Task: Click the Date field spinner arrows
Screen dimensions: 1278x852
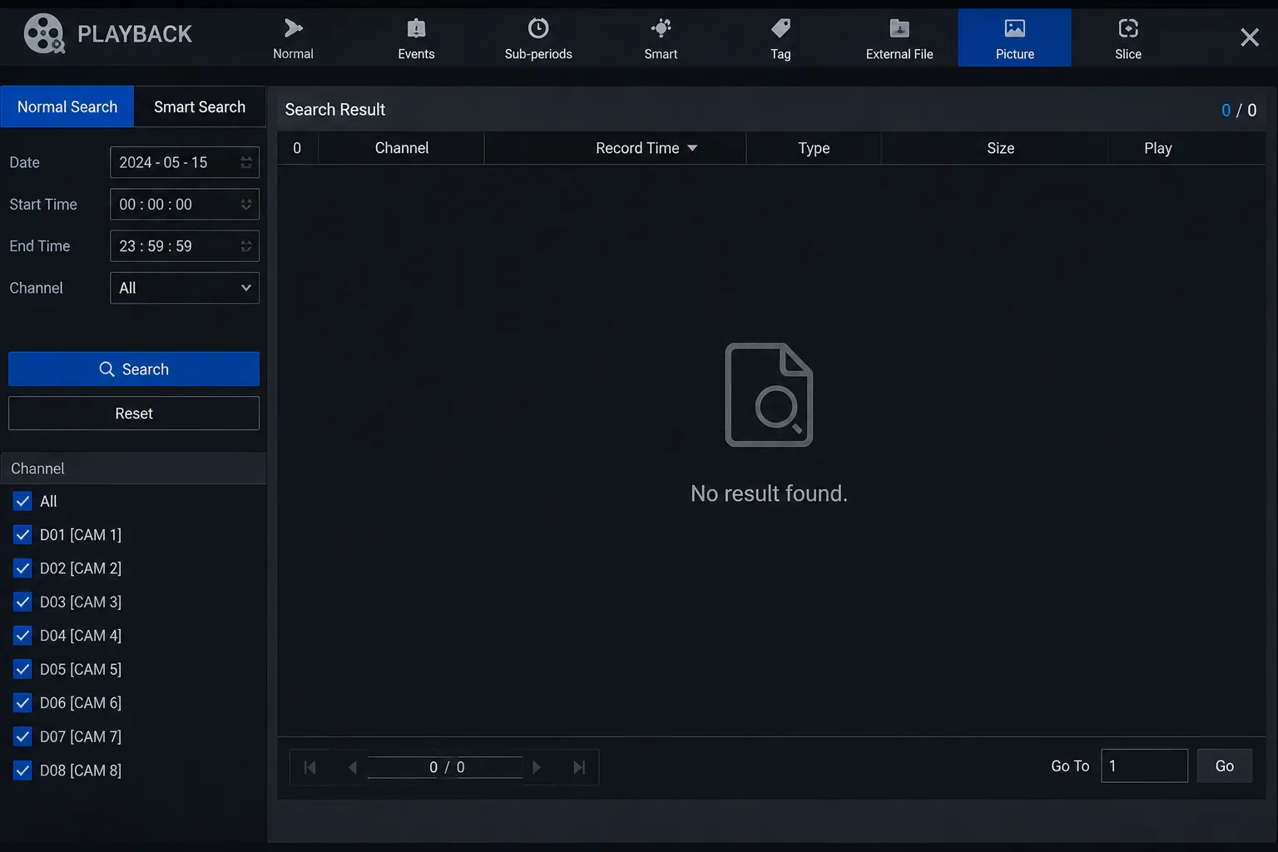Action: pyautogui.click(x=246, y=162)
